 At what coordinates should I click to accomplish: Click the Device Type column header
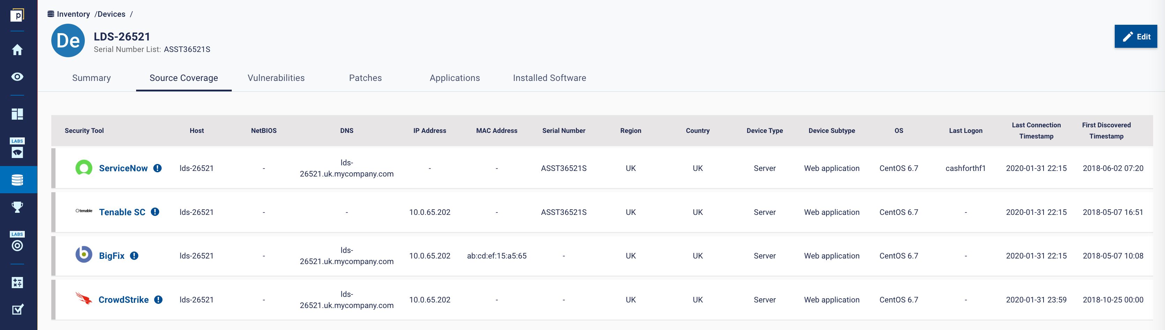coord(764,131)
